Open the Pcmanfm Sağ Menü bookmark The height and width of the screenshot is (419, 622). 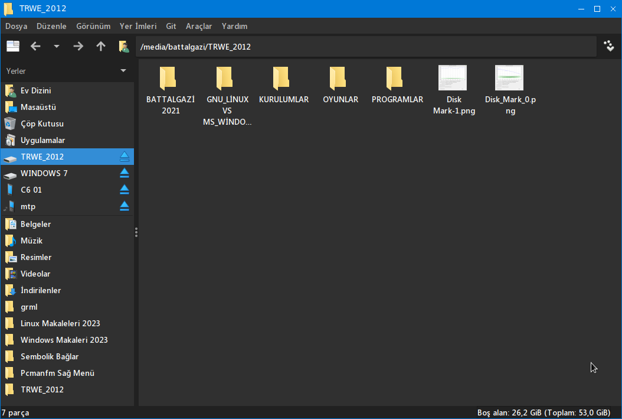(x=67, y=373)
